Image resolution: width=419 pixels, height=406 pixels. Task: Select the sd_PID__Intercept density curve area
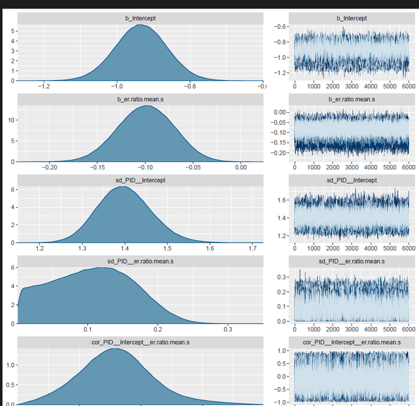(122, 221)
